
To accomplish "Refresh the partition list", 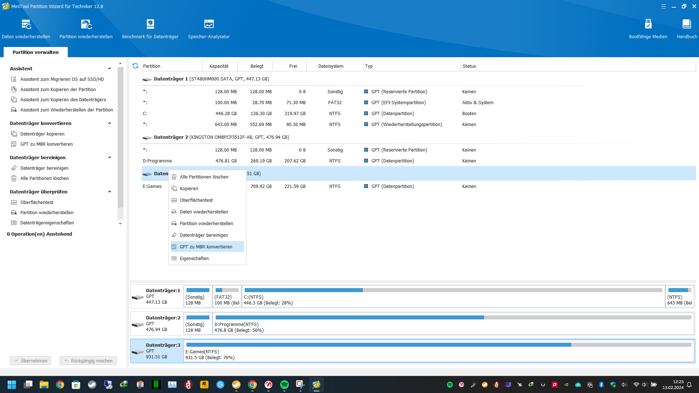I will coord(136,66).
